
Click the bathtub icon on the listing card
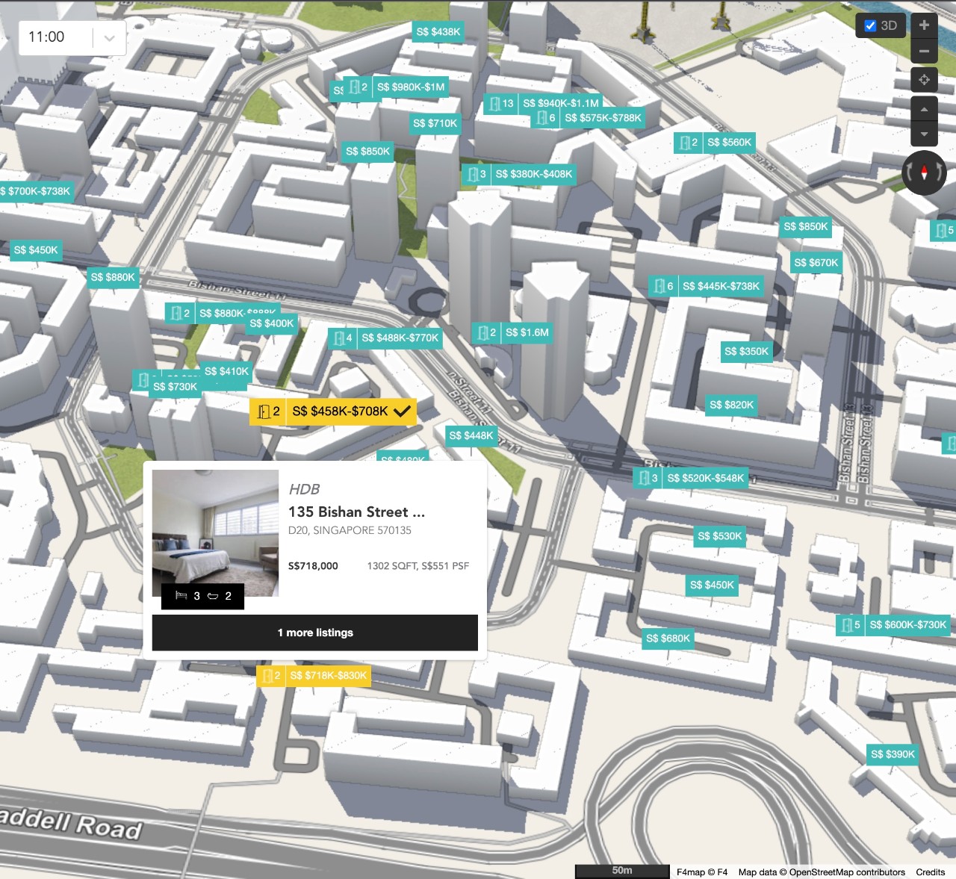(x=213, y=597)
